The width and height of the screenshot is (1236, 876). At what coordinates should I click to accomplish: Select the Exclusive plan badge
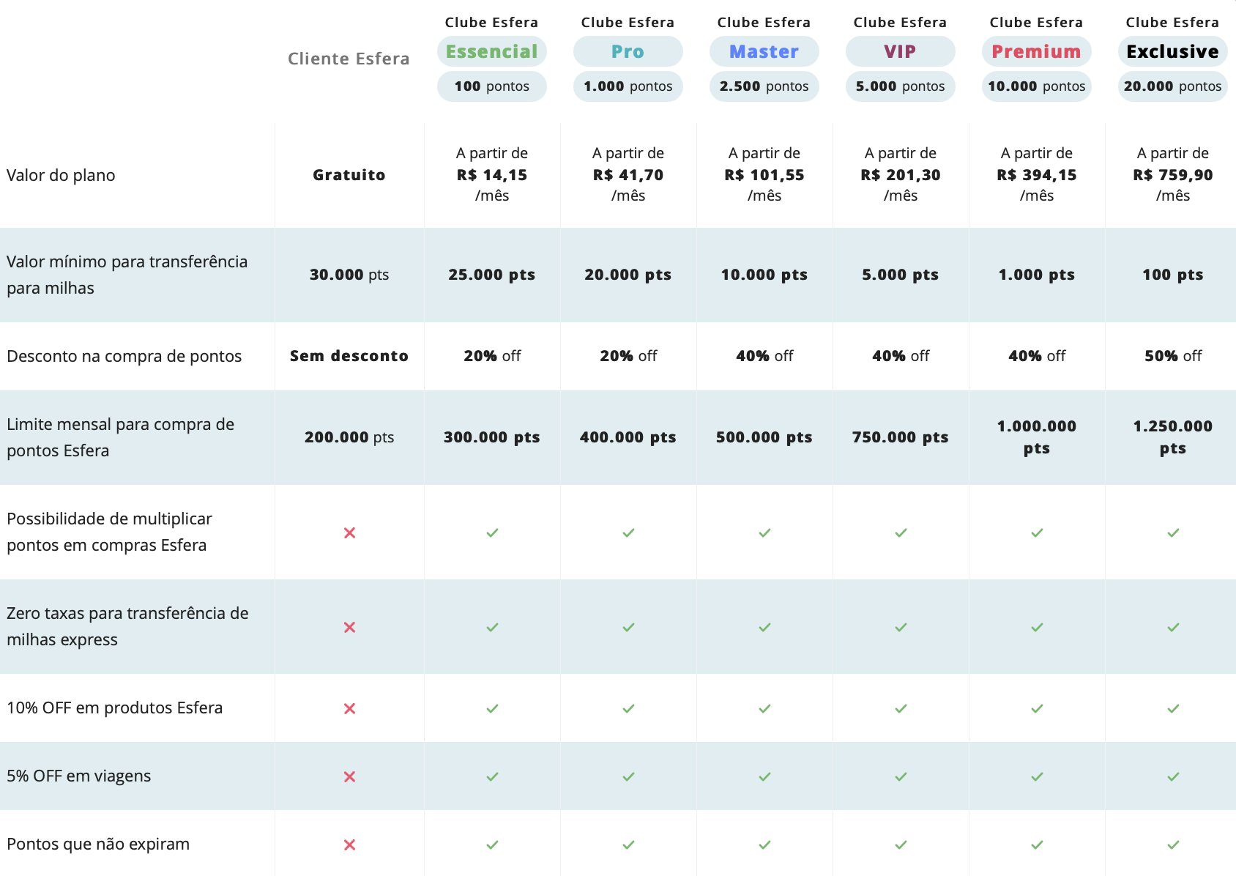coord(1173,51)
